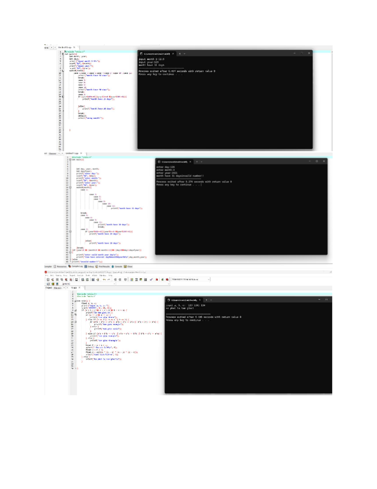Image resolution: width=377 pixels, height=489 pixels.
Task: Collapse fold marker at switch statement, middle editor
Action: [x=70, y=187]
